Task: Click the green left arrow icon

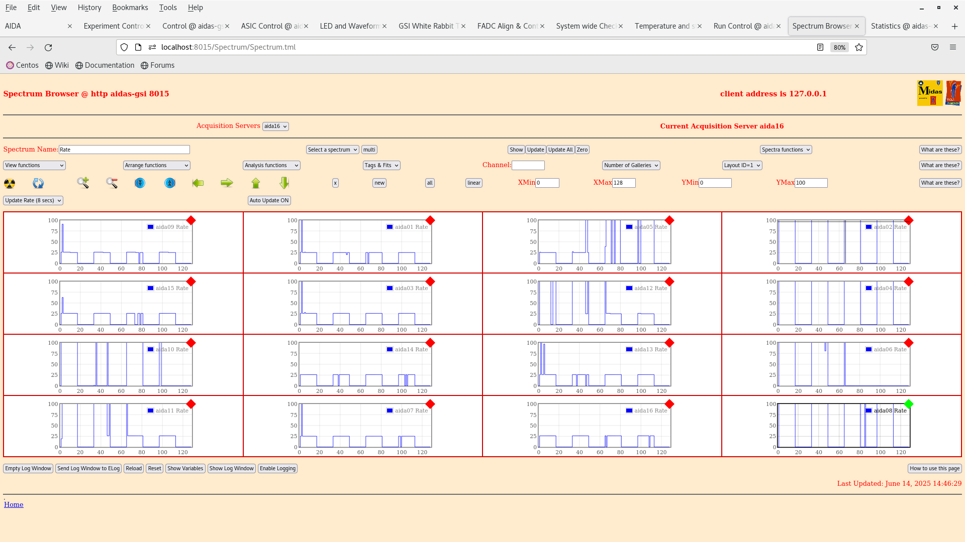Action: [x=198, y=183]
